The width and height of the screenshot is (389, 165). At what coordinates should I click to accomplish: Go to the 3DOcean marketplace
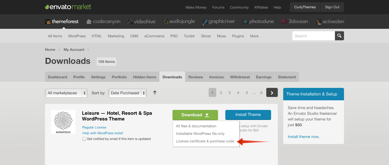[295, 22]
